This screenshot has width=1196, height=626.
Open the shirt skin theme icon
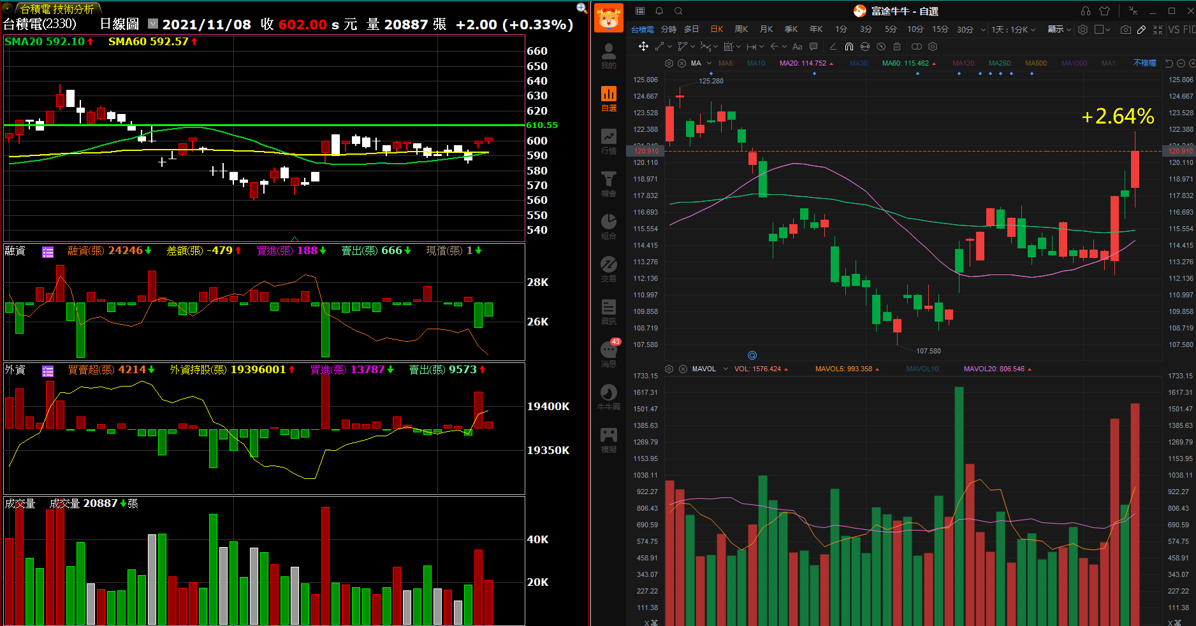point(1105,11)
